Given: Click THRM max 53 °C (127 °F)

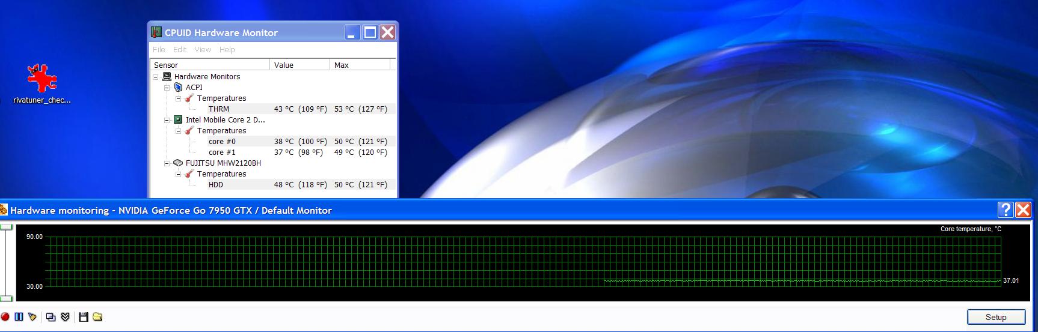Looking at the screenshot, I should [x=360, y=109].
